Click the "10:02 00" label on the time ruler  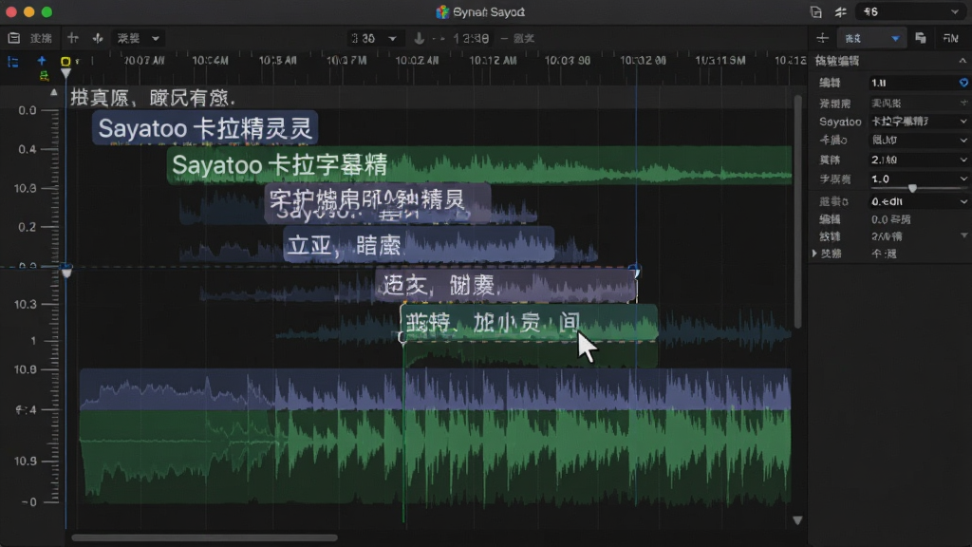pyautogui.click(x=643, y=61)
